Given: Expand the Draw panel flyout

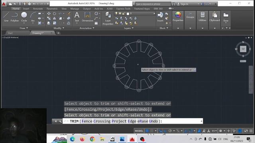Looking at the screenshot, I should pyautogui.click(x=24, y=28).
